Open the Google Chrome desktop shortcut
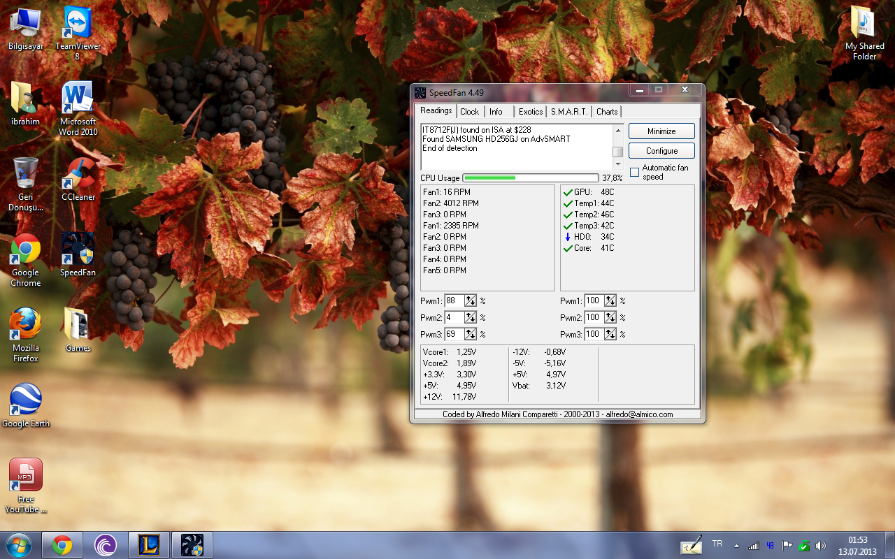The image size is (895, 559). click(26, 260)
